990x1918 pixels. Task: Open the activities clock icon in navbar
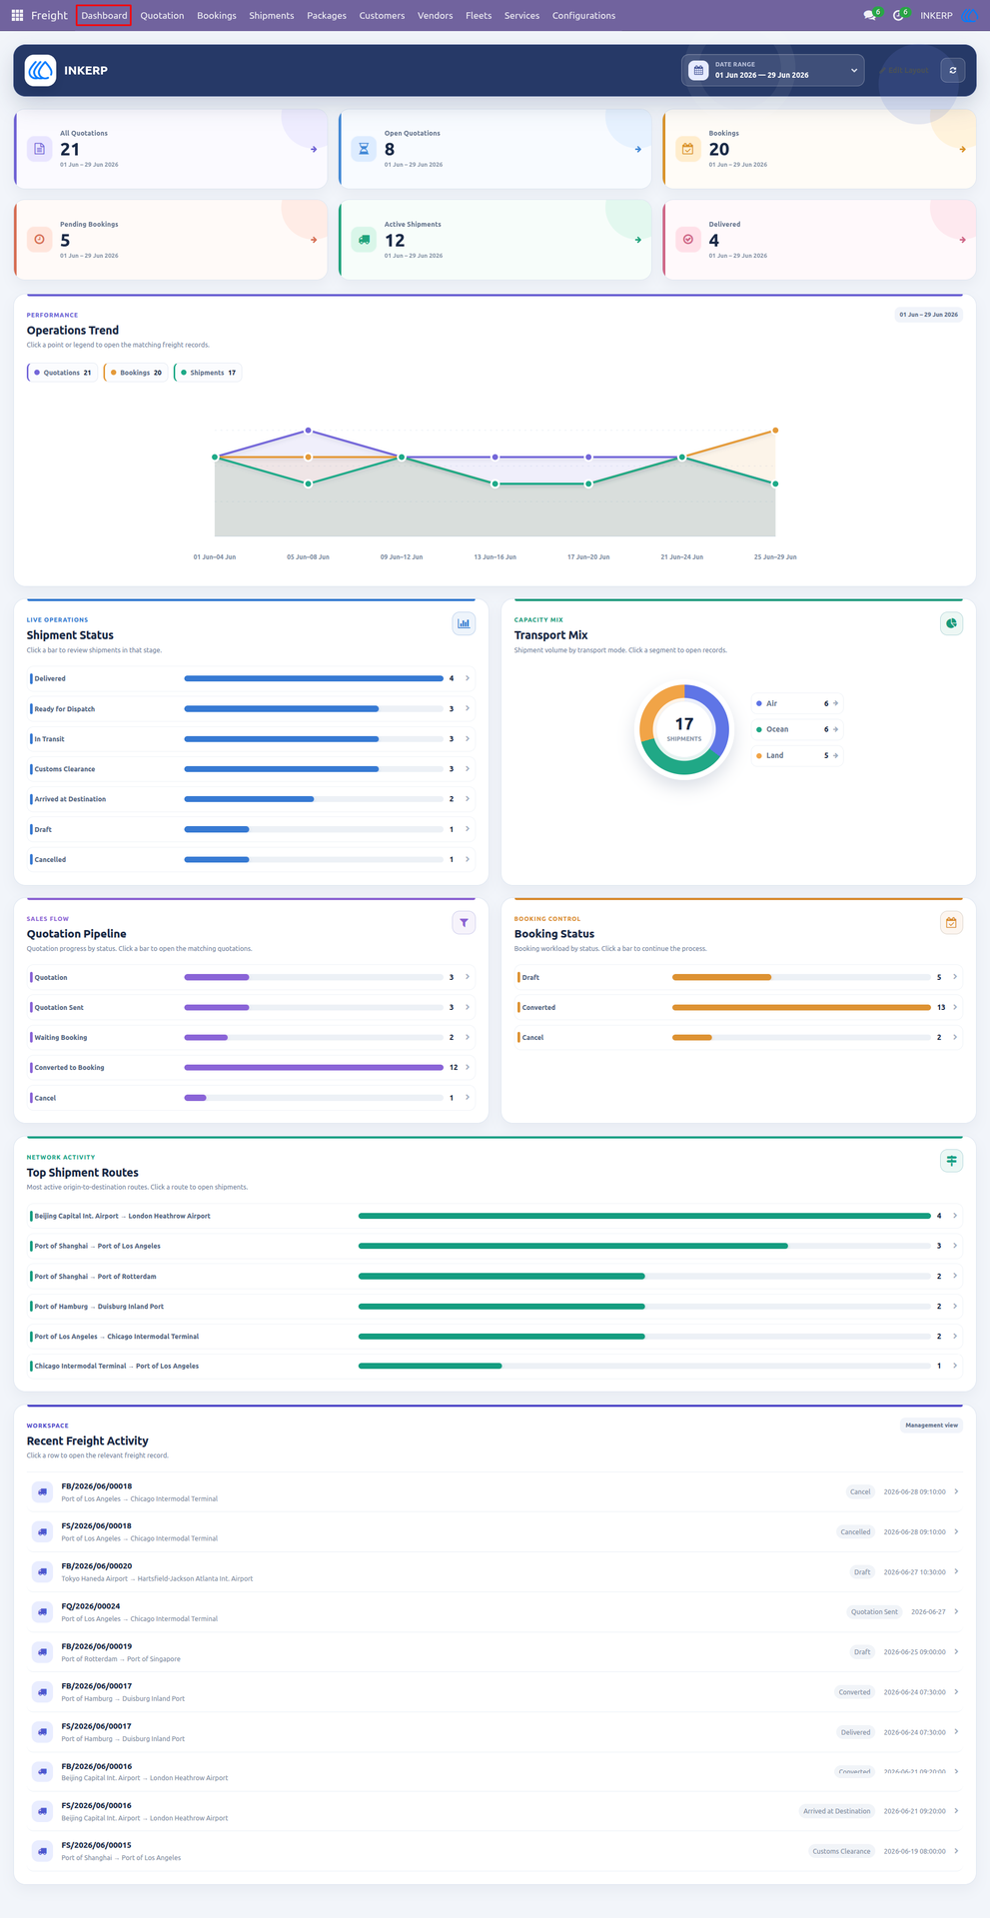(898, 15)
